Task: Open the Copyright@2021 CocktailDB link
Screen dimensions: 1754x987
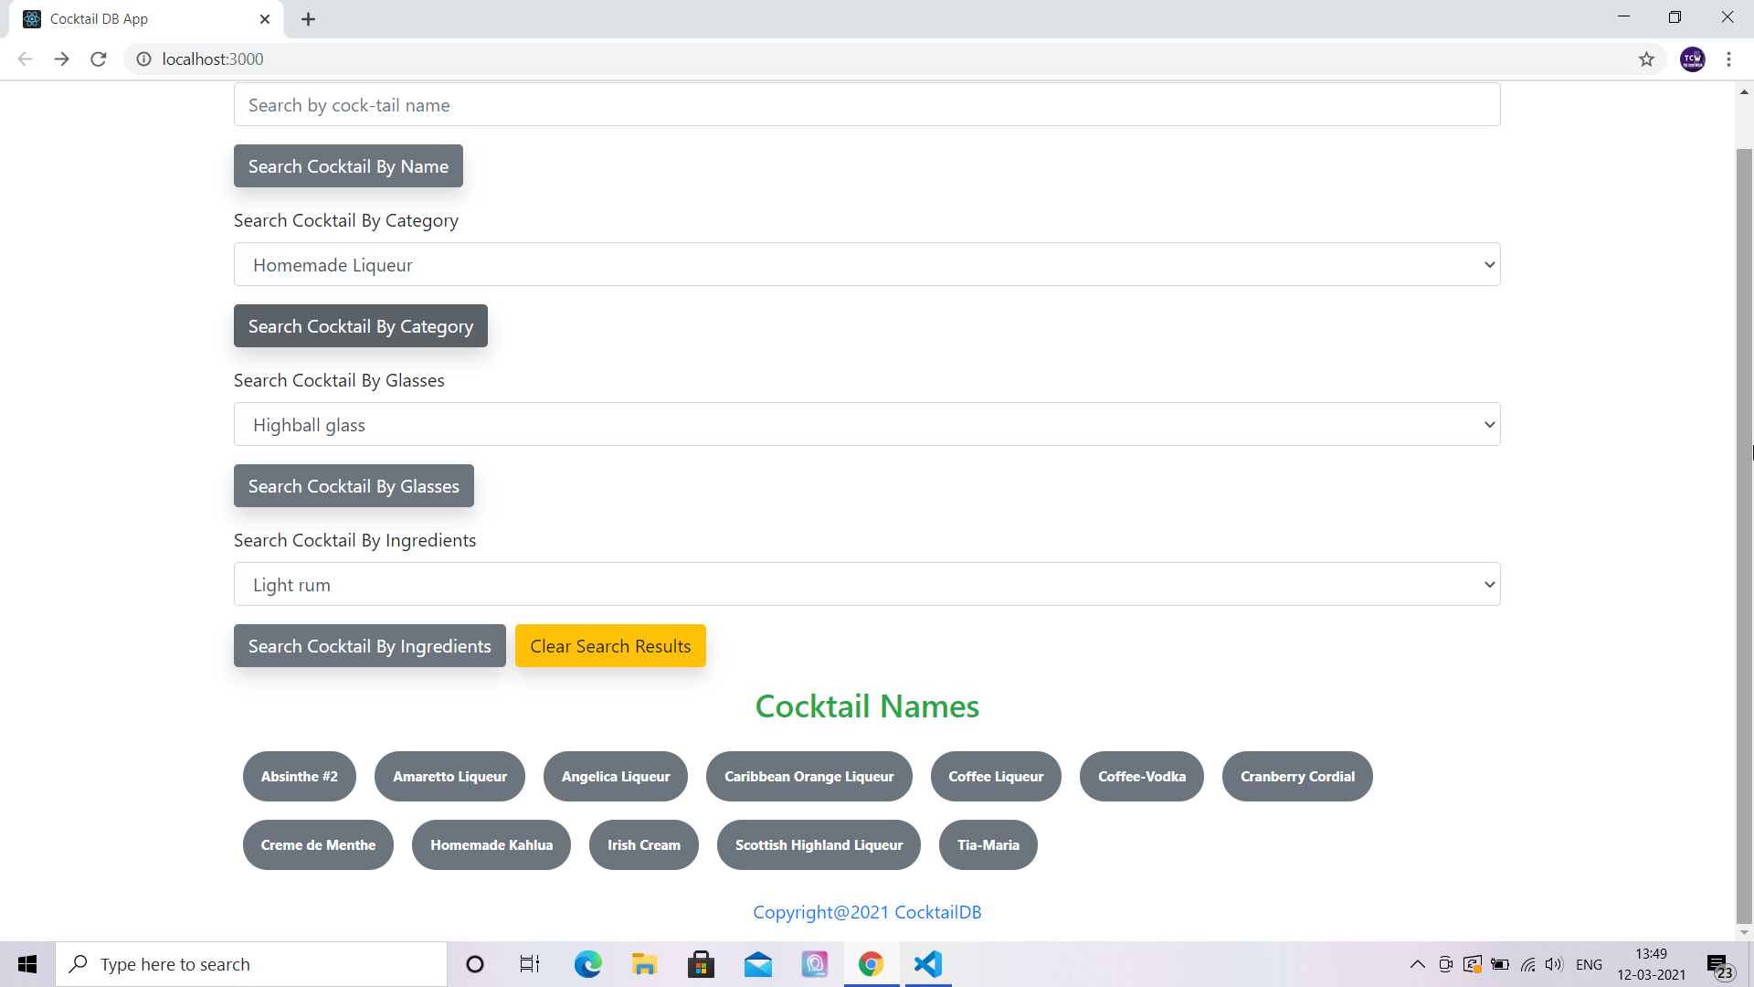Action: tap(866, 912)
